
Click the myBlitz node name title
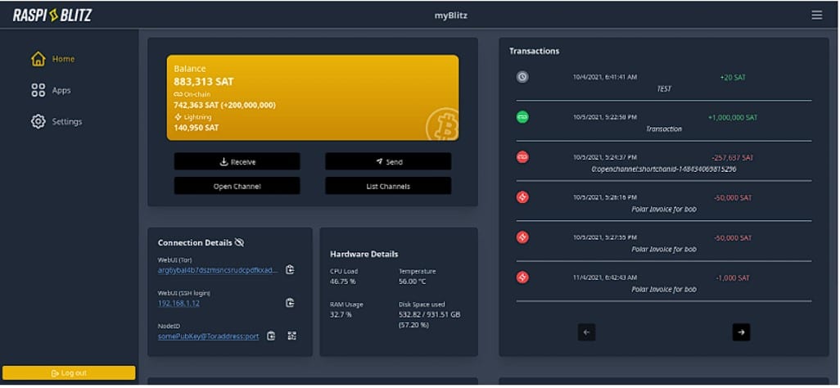click(x=450, y=16)
